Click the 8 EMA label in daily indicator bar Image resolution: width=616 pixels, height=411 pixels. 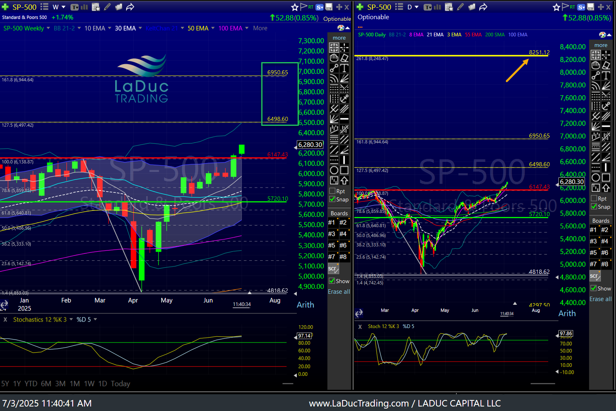(x=416, y=35)
